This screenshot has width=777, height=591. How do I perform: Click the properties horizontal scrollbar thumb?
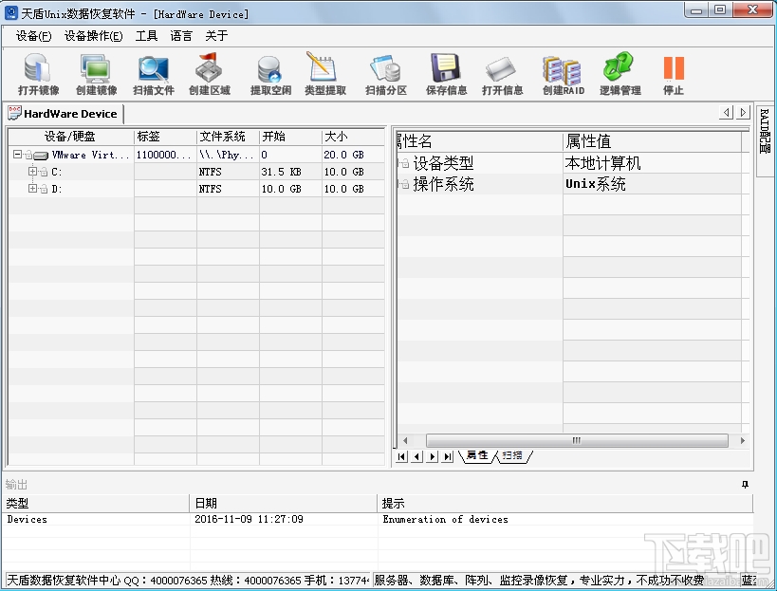577,440
